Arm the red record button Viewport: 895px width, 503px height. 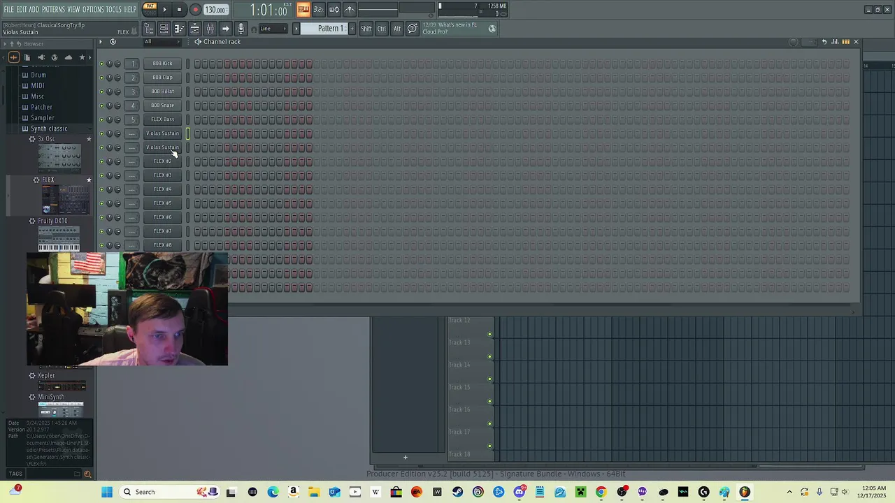195,10
